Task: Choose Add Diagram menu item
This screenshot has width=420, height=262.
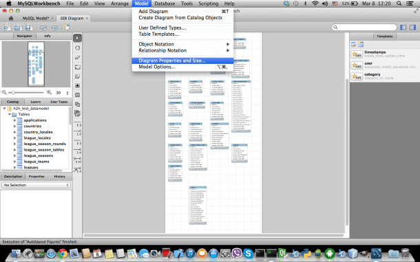Action: [182, 12]
